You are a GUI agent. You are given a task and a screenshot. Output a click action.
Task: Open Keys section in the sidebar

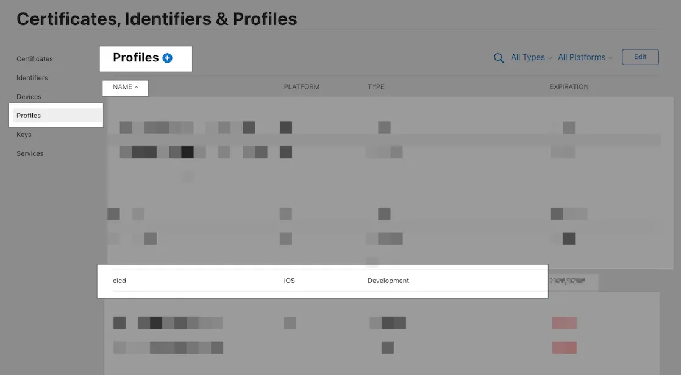(24, 135)
